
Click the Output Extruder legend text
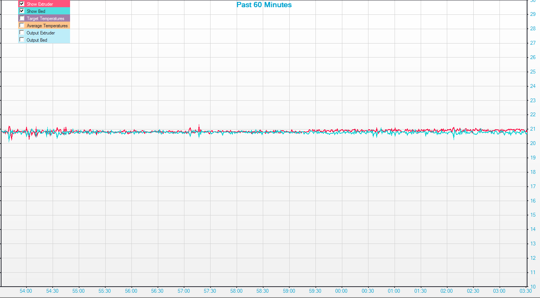pyautogui.click(x=41, y=33)
